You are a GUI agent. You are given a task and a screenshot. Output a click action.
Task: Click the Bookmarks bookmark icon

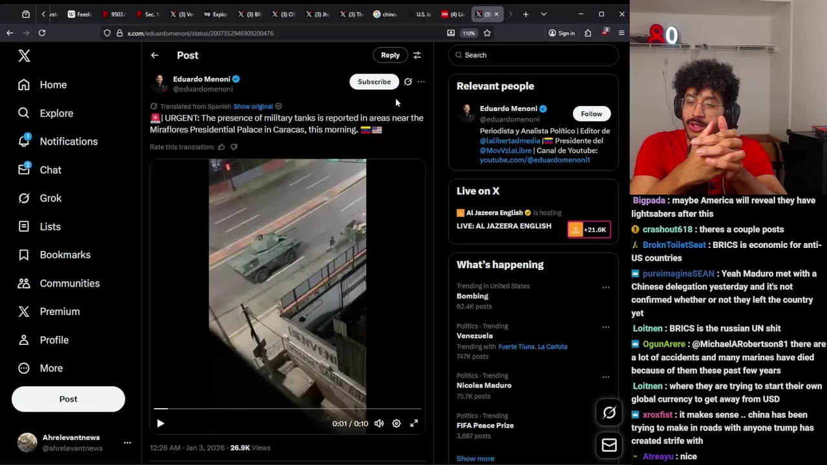(x=24, y=254)
